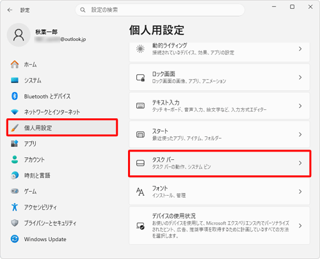The width and height of the screenshot is (320, 259).
Task: Click the スタート menu icon
Action: (x=140, y=134)
